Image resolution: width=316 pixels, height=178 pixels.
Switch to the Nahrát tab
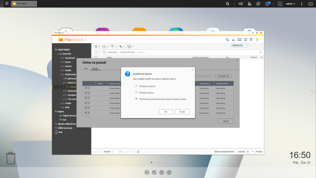point(95,69)
